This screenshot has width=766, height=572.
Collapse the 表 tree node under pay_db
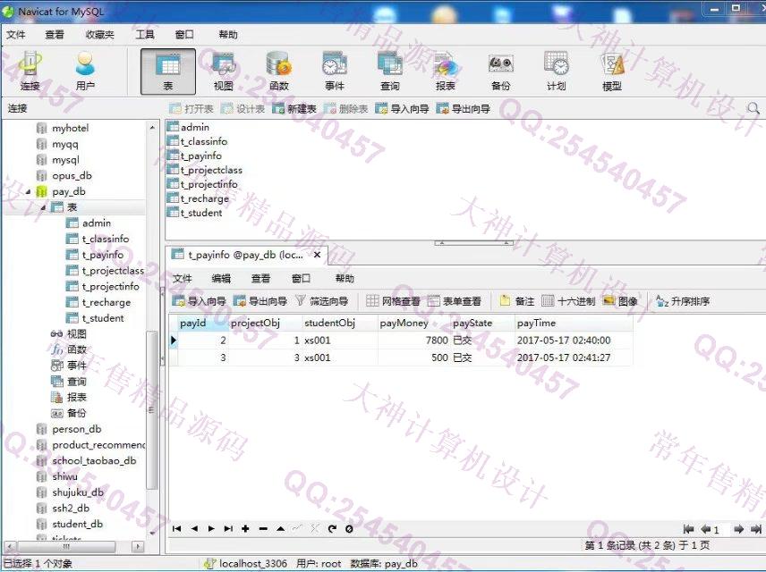pos(43,207)
